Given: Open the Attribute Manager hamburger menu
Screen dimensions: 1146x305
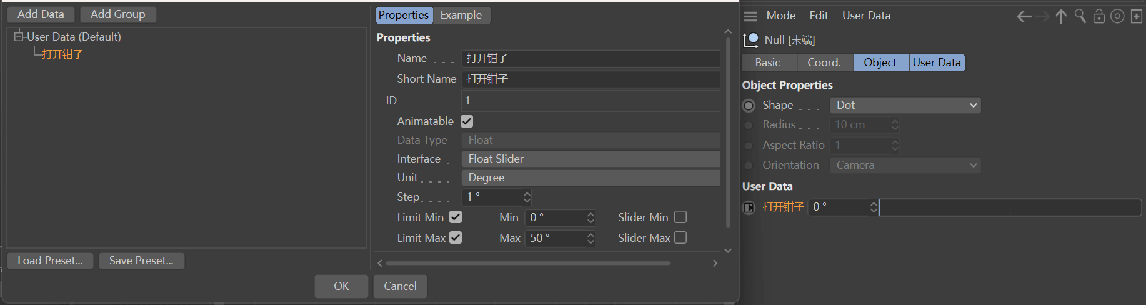Looking at the screenshot, I should coord(750,16).
